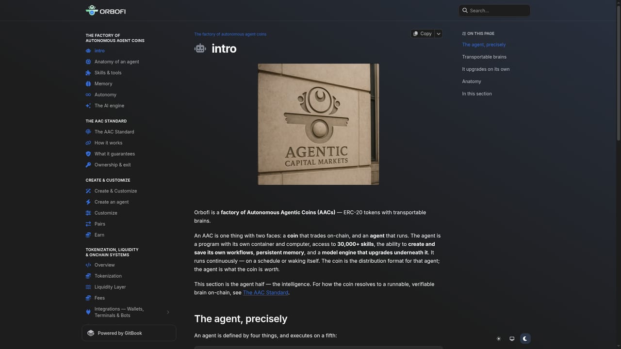
Task: Jump to In this section outline link
Action: (477, 94)
